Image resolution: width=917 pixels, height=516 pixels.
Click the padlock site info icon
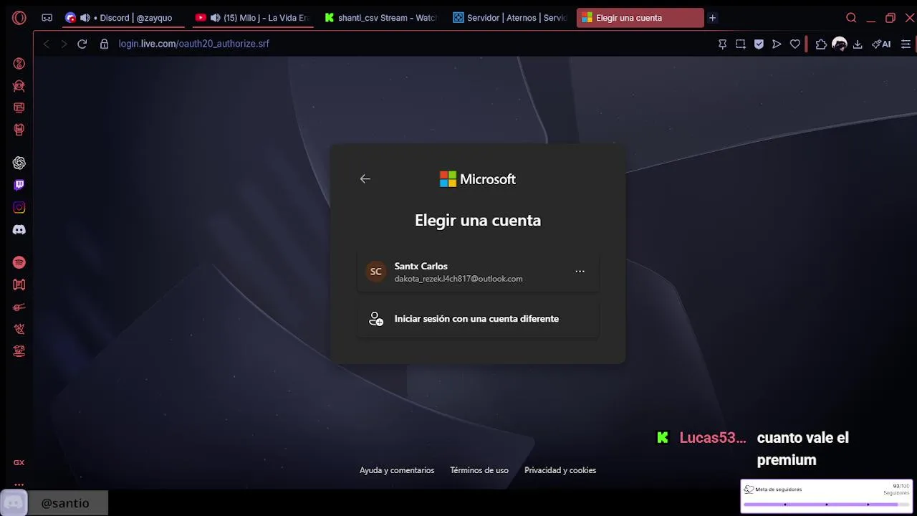104,44
